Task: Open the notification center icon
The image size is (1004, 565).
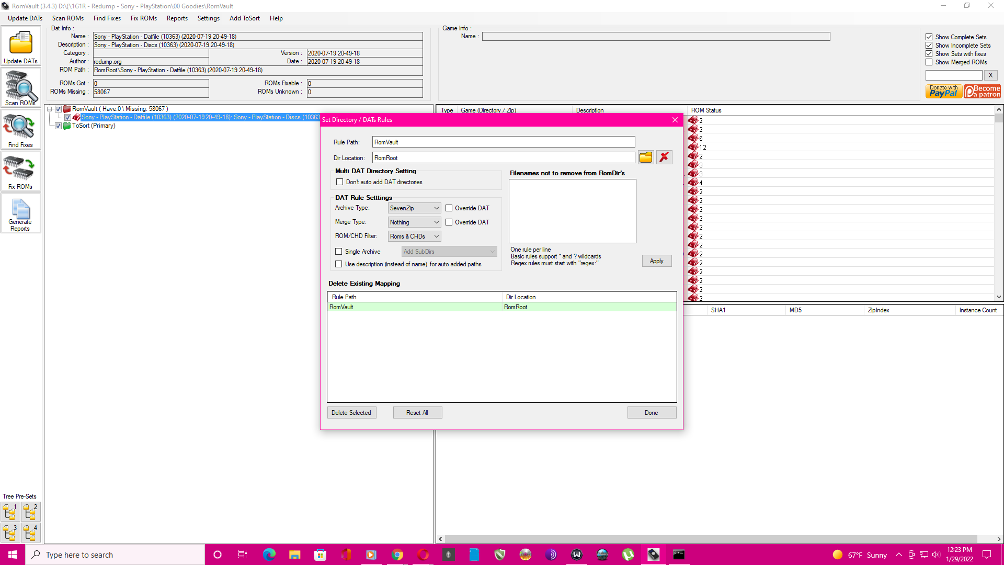Action: point(987,555)
